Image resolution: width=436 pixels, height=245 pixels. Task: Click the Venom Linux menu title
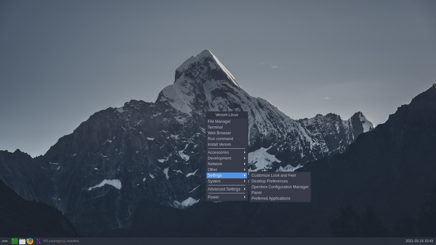click(227, 115)
